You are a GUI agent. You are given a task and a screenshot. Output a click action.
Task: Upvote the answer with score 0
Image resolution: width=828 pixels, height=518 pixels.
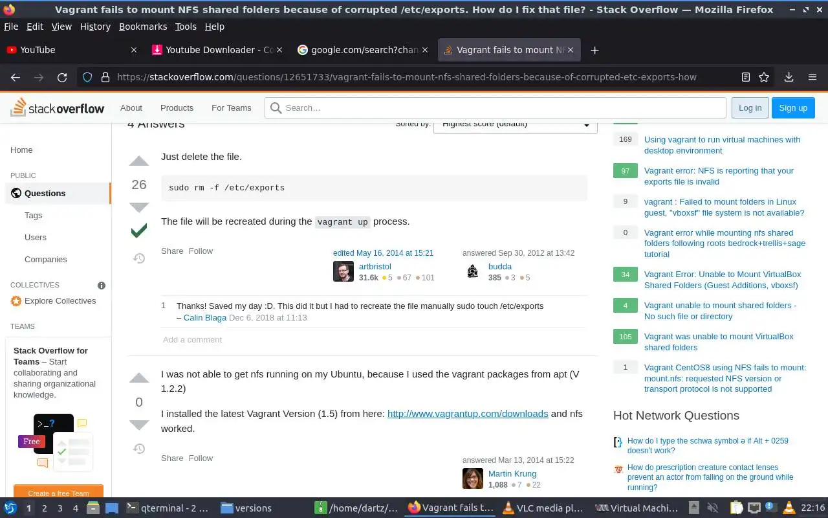coord(139,379)
